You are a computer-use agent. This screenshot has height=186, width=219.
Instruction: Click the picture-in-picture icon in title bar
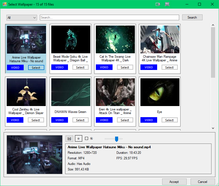[158, 4]
